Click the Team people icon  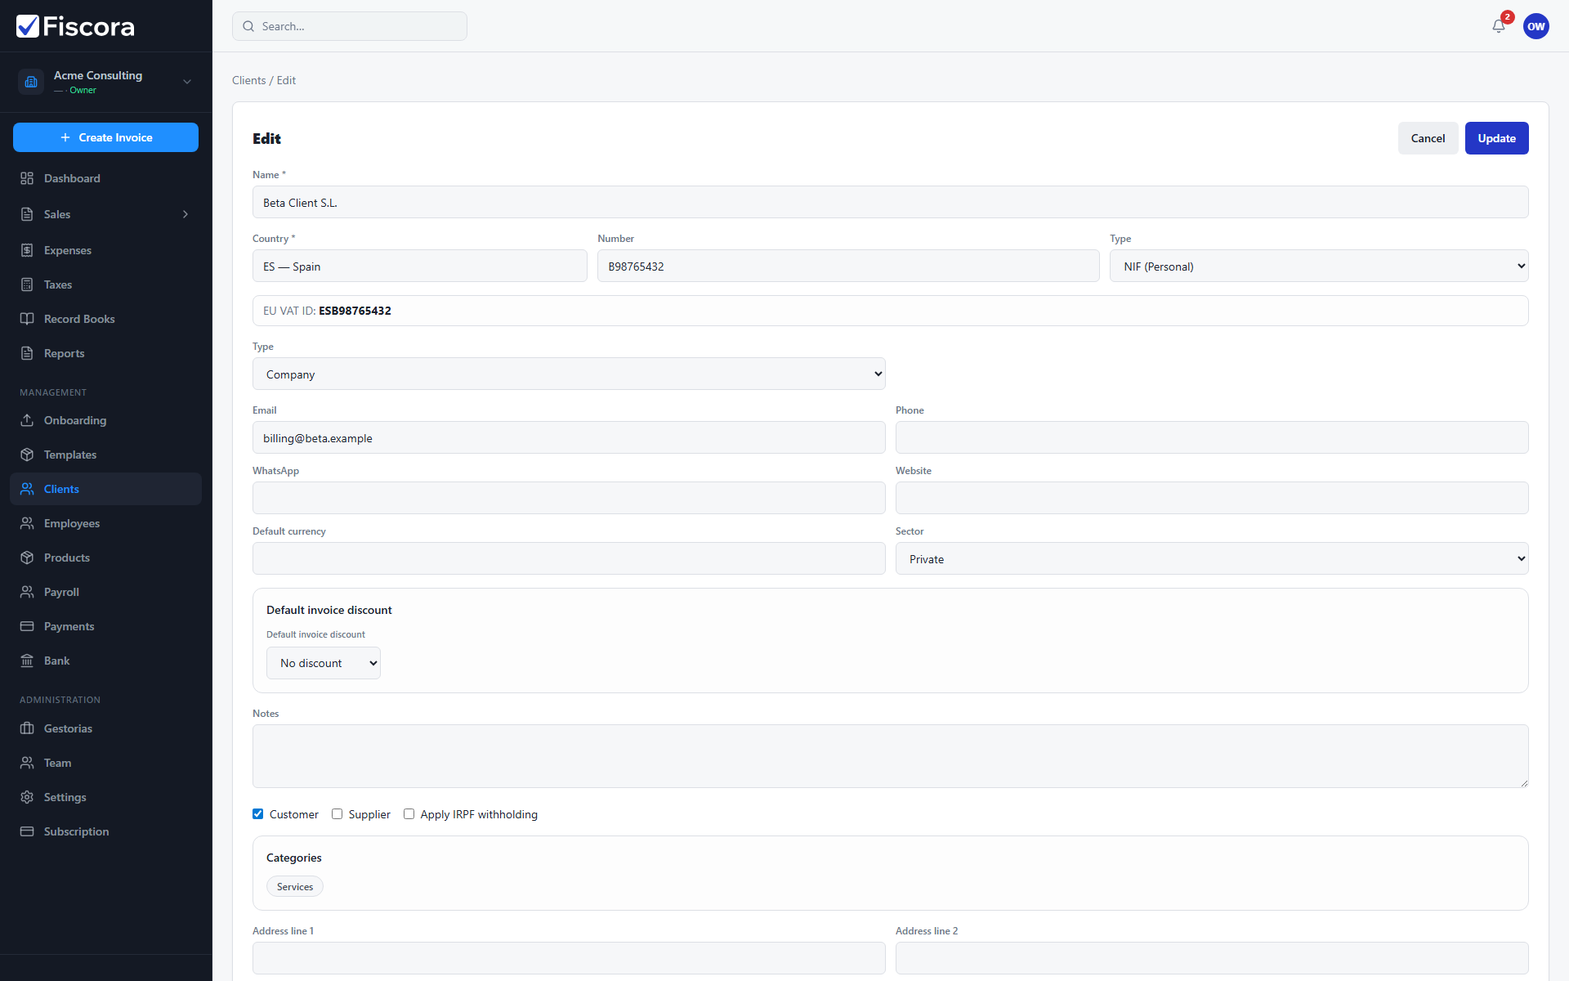tap(27, 763)
